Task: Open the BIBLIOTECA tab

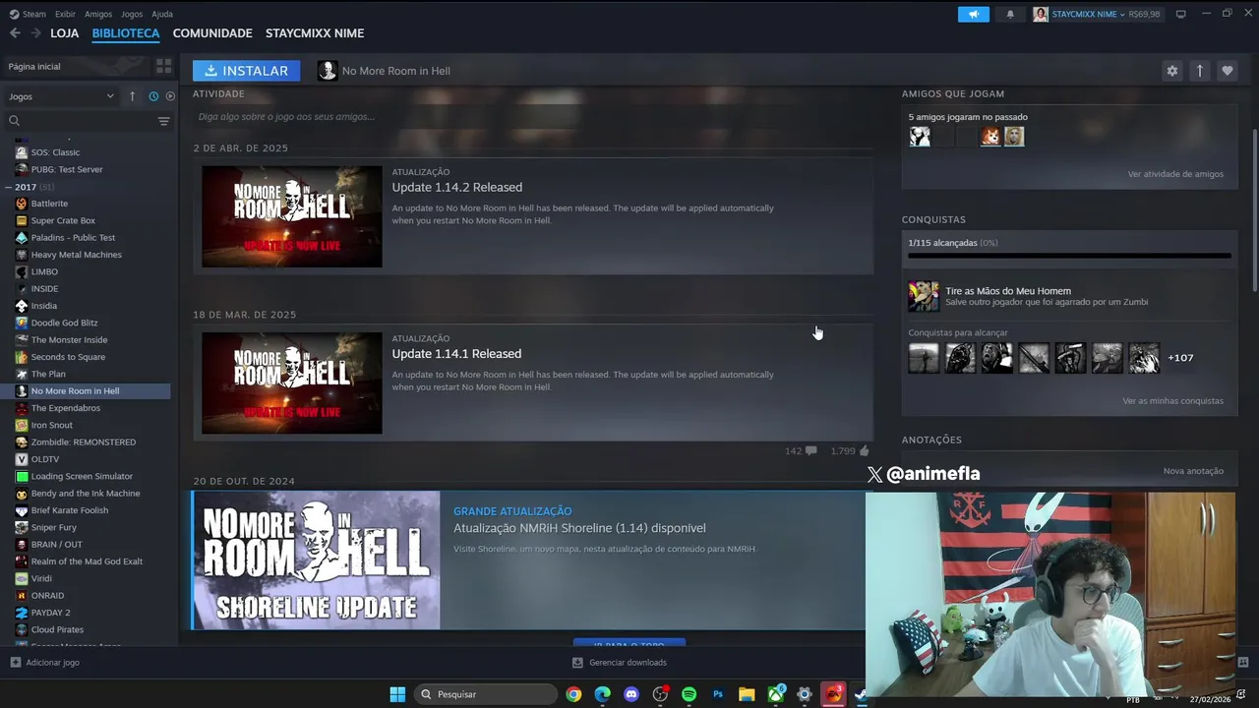Action: [126, 33]
